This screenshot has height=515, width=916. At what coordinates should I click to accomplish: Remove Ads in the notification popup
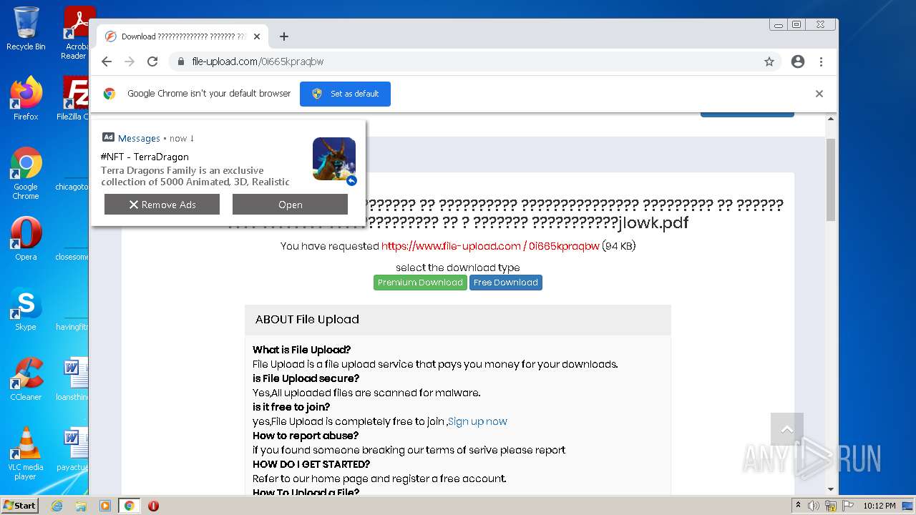pos(162,205)
